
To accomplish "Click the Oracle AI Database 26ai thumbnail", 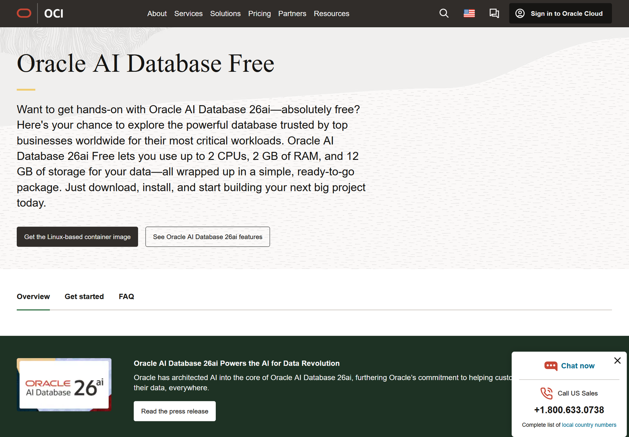I will pyautogui.click(x=64, y=385).
